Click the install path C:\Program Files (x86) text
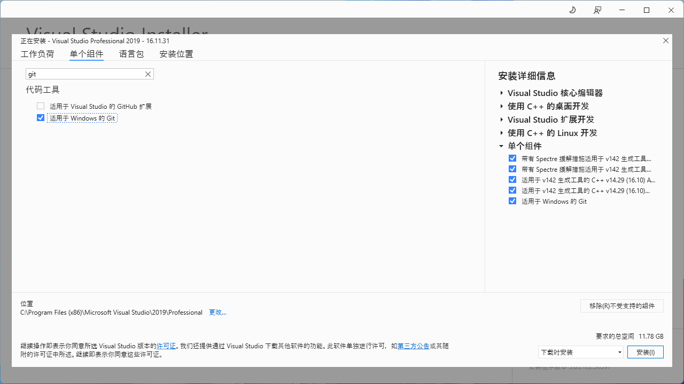Image resolution: width=684 pixels, height=384 pixels. click(x=111, y=313)
